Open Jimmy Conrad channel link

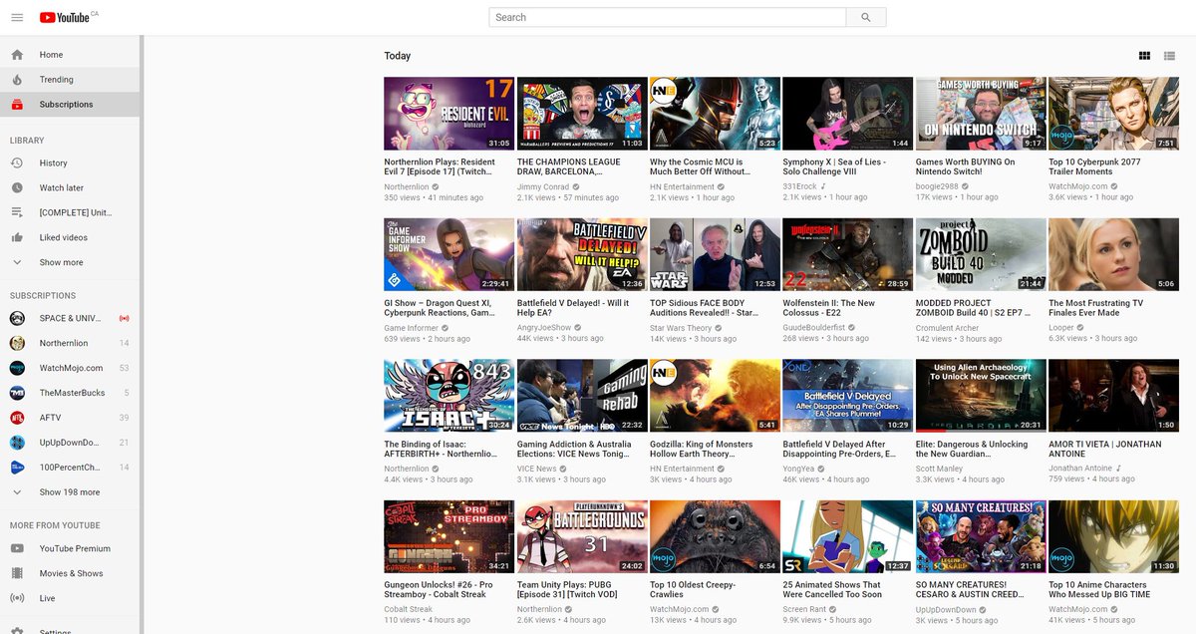point(543,186)
